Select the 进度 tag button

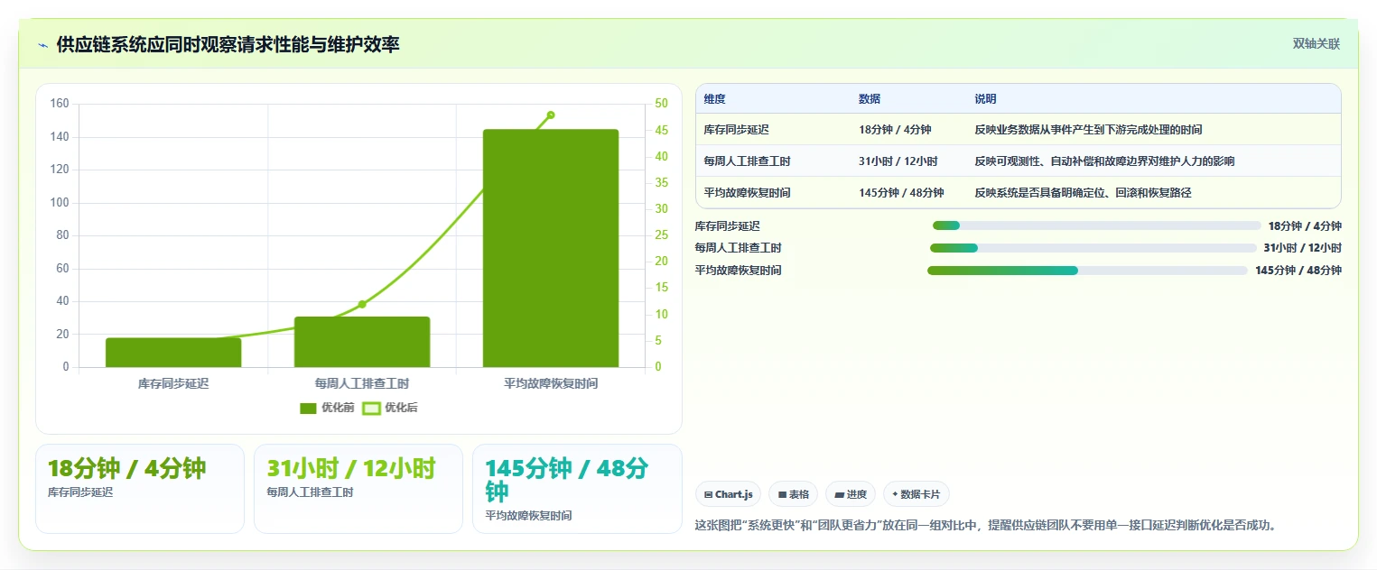tap(851, 494)
